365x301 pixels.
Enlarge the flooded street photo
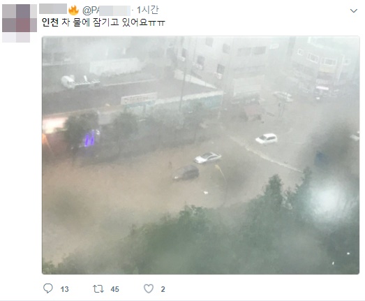pos(201,155)
